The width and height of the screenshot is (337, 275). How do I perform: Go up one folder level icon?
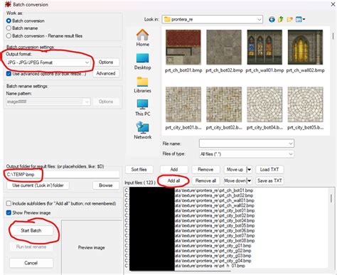pos(281,19)
